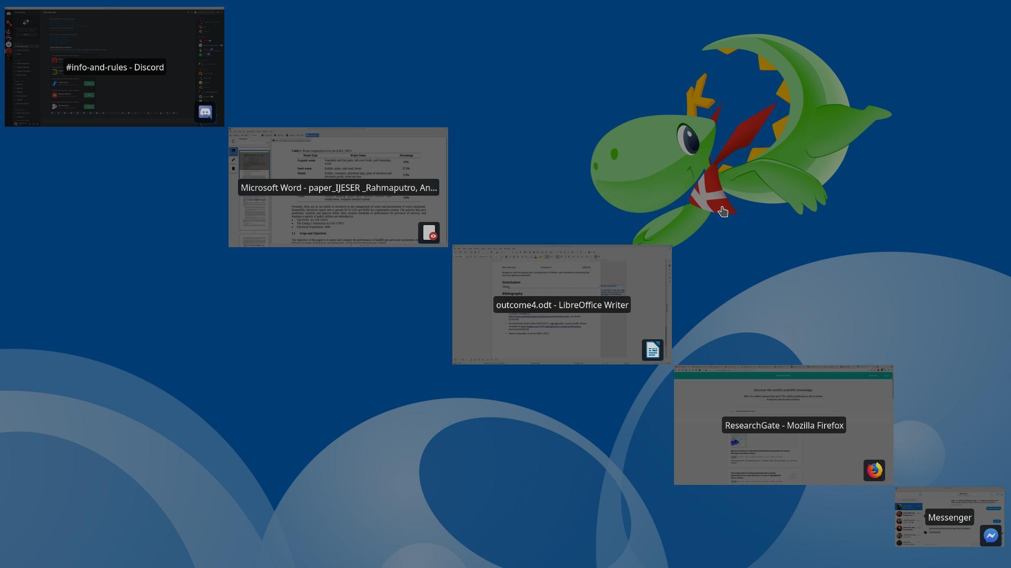Image resolution: width=1011 pixels, height=568 pixels.
Task: Click the Word badge icon on the paper_IJESER thumbnail
Action: (430, 232)
